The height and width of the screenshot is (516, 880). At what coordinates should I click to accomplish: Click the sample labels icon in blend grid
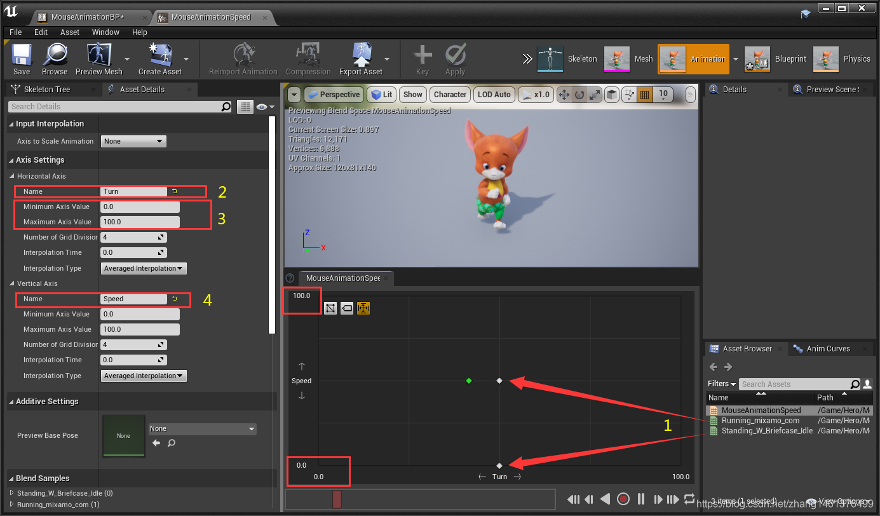(347, 308)
